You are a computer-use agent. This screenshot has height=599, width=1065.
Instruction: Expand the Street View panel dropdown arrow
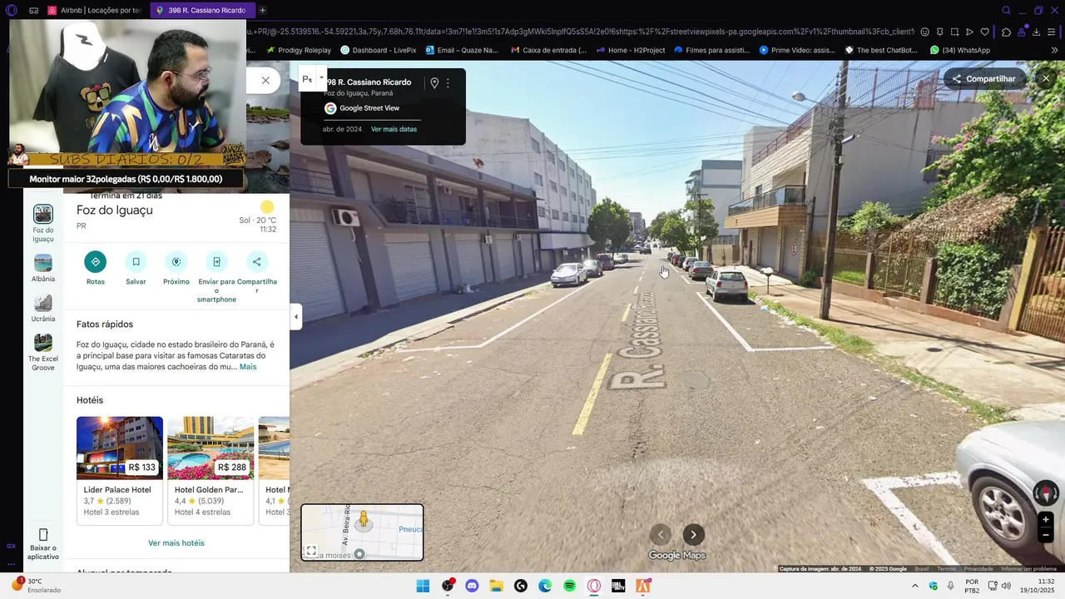(321, 77)
